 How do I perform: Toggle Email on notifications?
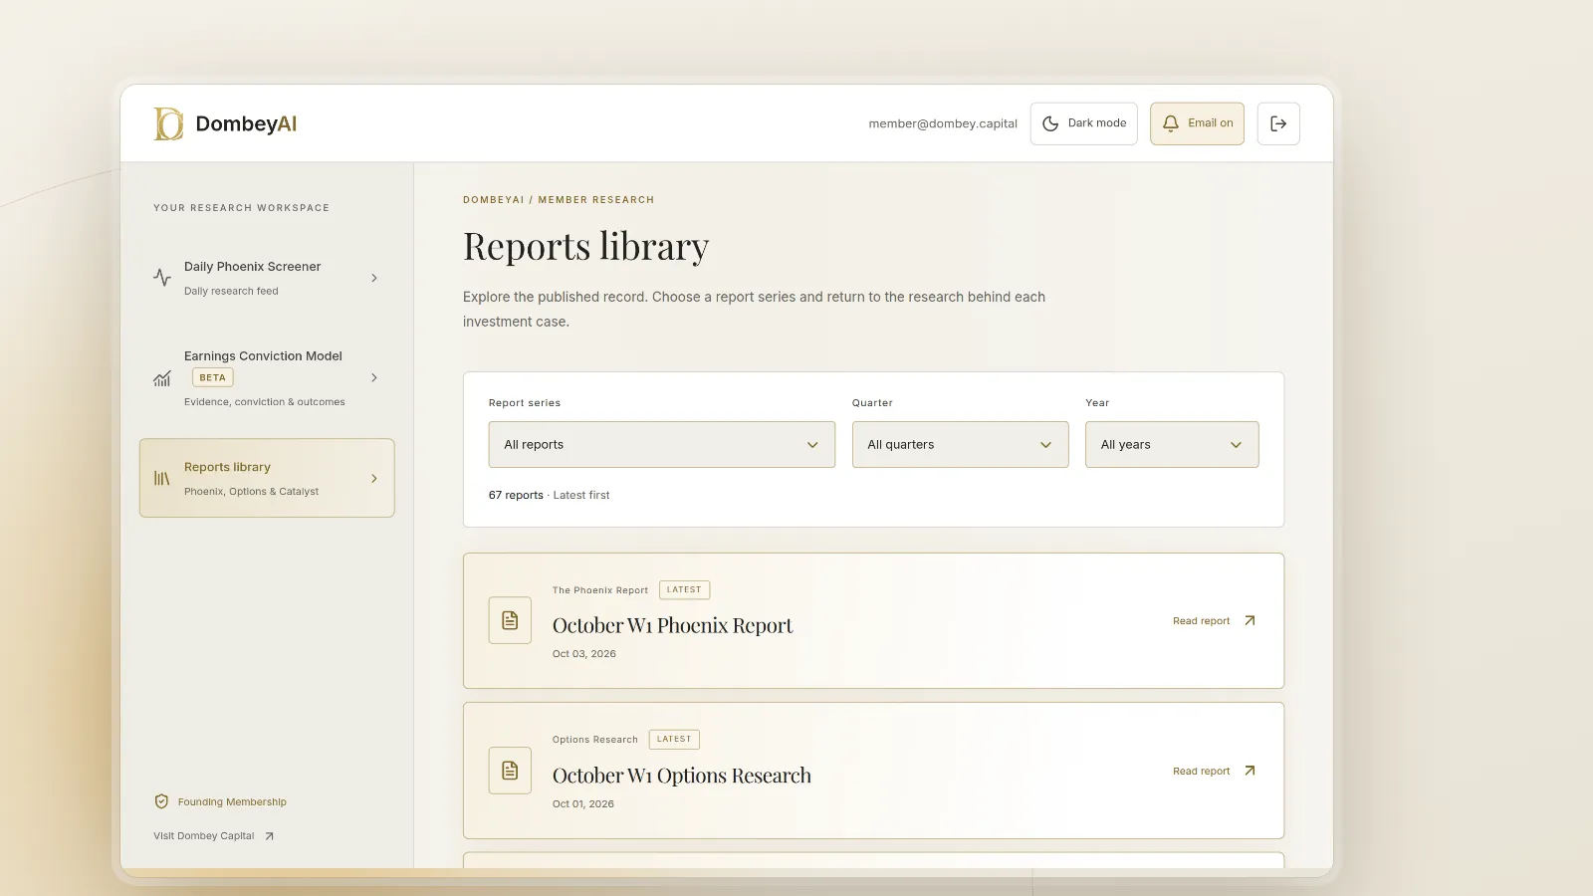point(1197,123)
